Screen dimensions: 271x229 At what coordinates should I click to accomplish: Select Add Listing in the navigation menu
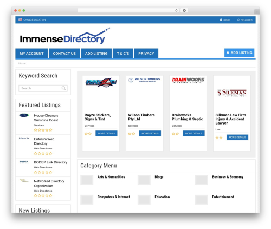tap(96, 54)
